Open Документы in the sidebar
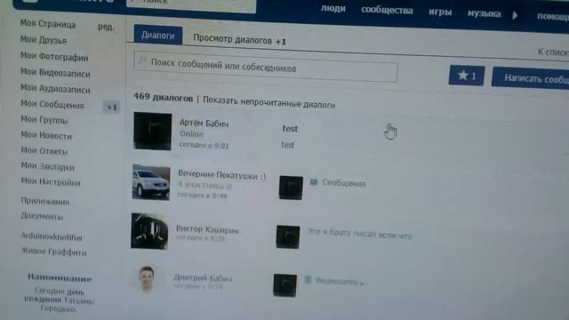 pyautogui.click(x=42, y=216)
